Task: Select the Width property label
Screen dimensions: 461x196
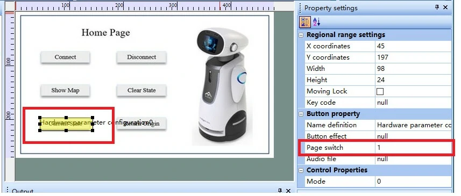Action: [315, 69]
